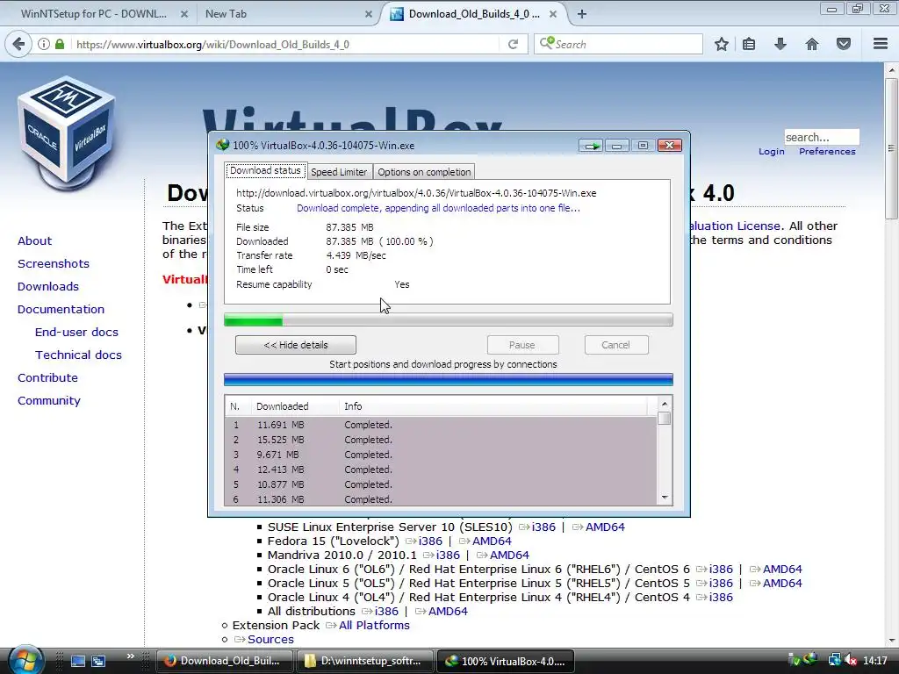Save page to Pocket
Viewport: 899px width, 674px height.
(x=844, y=44)
